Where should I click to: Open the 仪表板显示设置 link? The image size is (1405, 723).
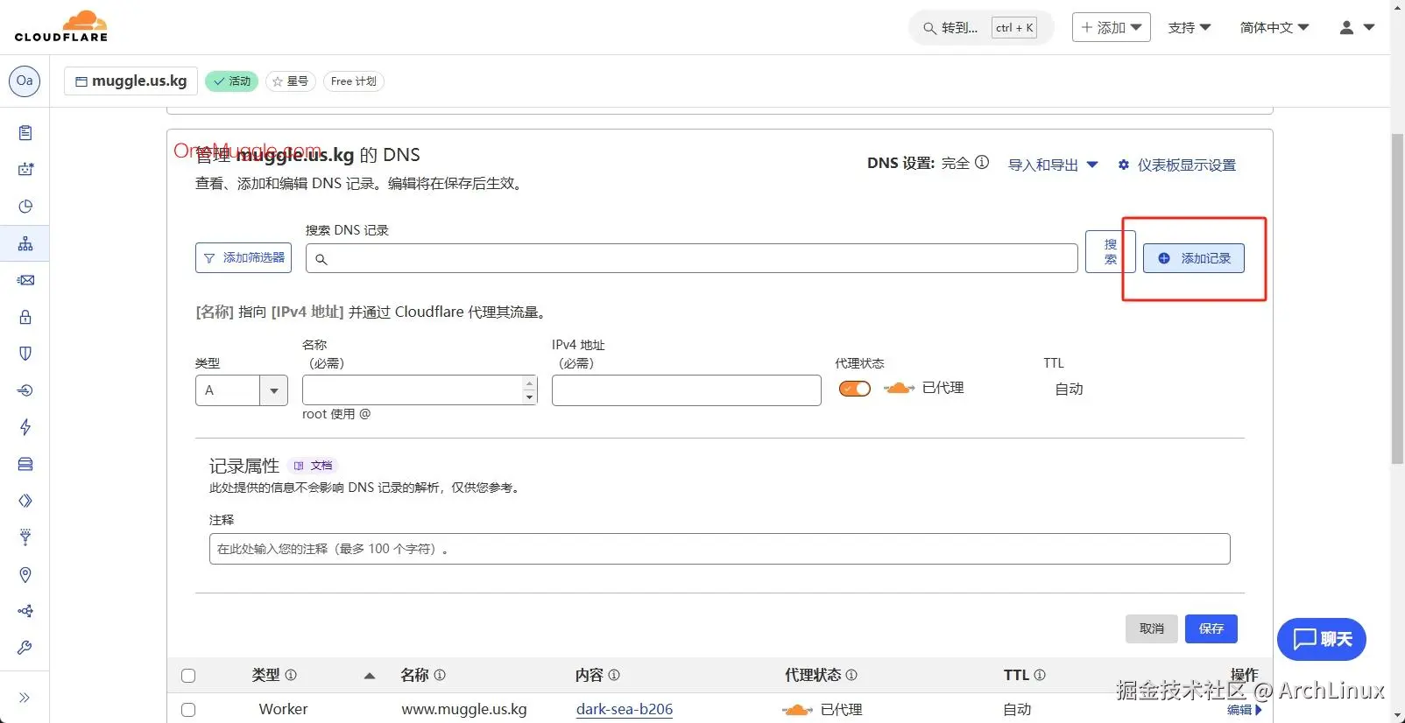click(1186, 165)
